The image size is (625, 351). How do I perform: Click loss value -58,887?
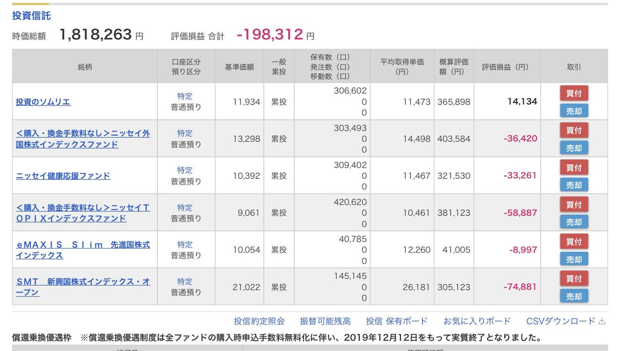[520, 213]
